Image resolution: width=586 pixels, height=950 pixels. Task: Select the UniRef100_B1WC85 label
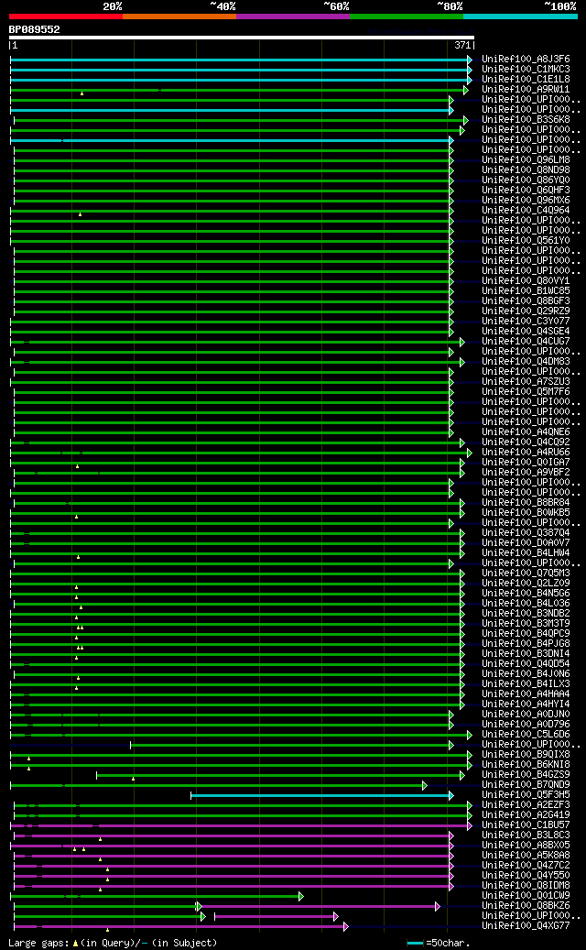[526, 290]
